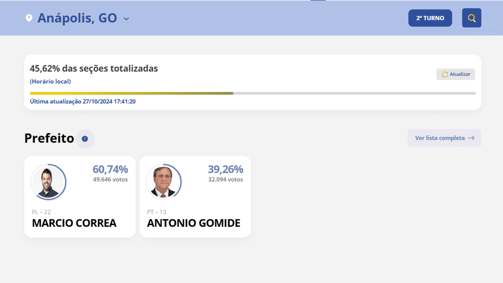Click the sections totalized progress bar
Viewport: 503px width, 283px height.
pyautogui.click(x=252, y=93)
